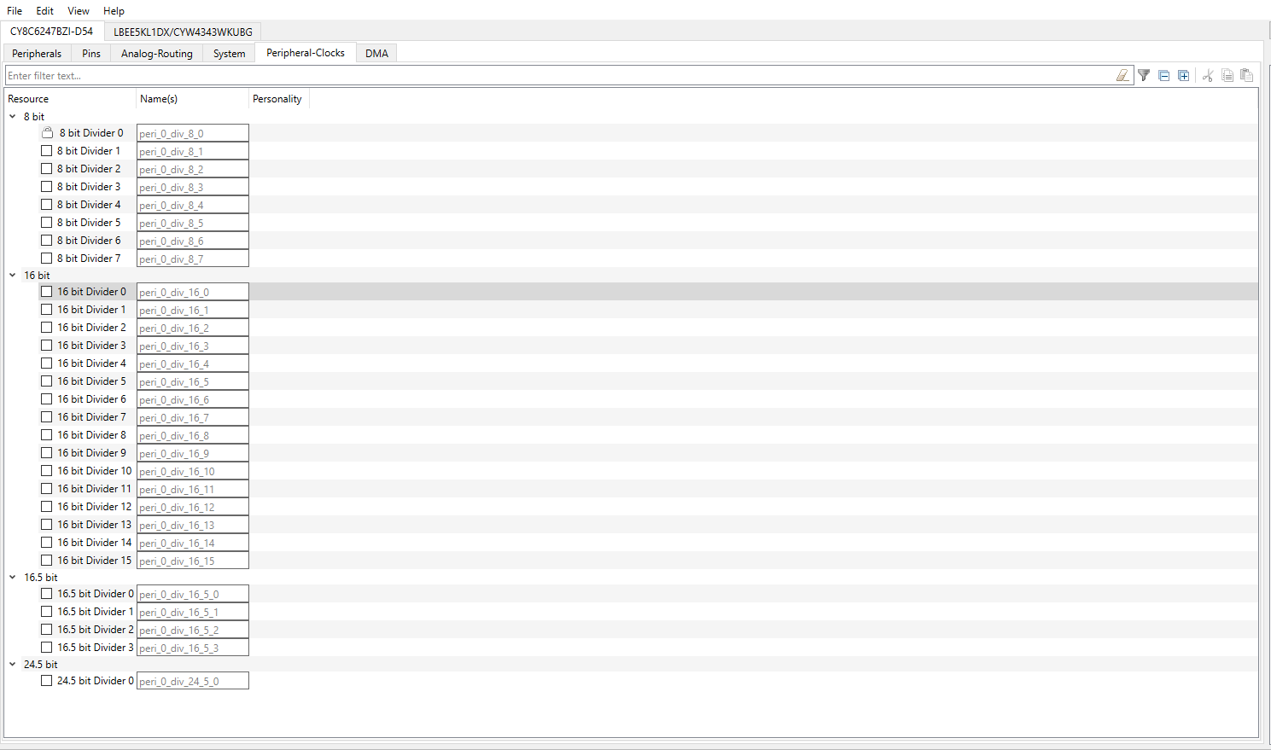Click the peri_0_div_8_1 name field

pos(193,151)
